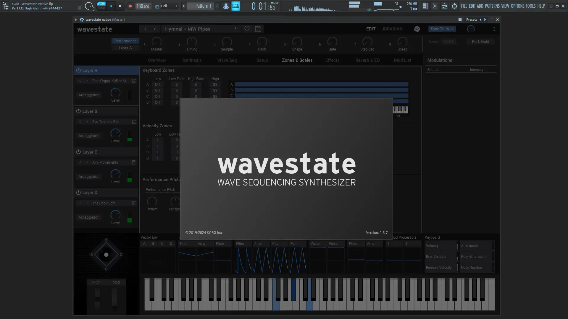Image resolution: width=568 pixels, height=319 pixels.
Task: Save Hymnal + MW Pipes performance
Action: [258, 29]
